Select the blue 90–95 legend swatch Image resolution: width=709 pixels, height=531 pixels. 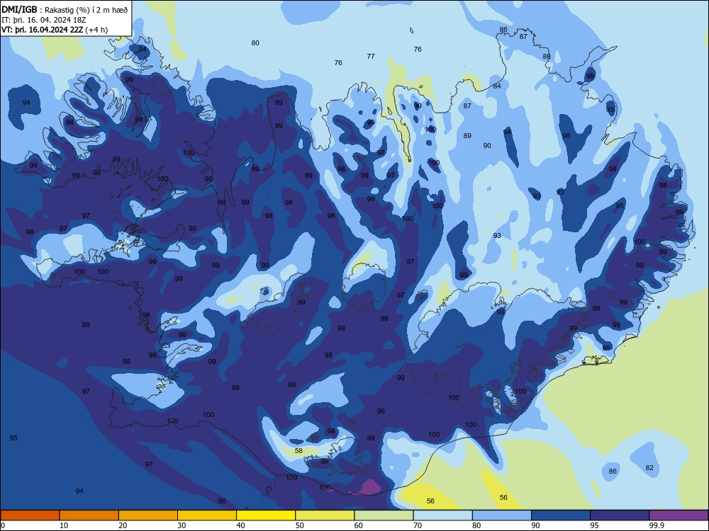[x=561, y=515]
